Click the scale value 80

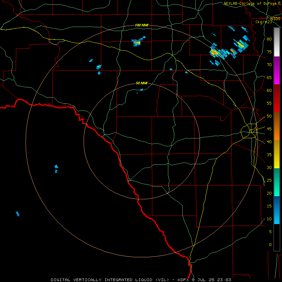click(269, 39)
